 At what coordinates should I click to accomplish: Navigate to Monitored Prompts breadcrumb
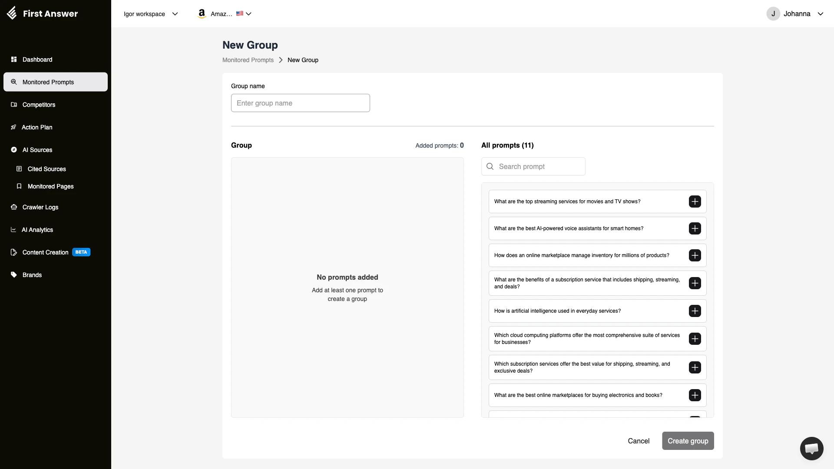(248, 60)
